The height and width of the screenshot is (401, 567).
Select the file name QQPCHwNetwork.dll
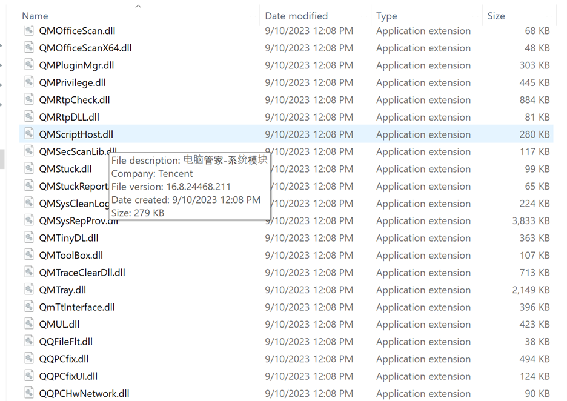[x=84, y=394]
